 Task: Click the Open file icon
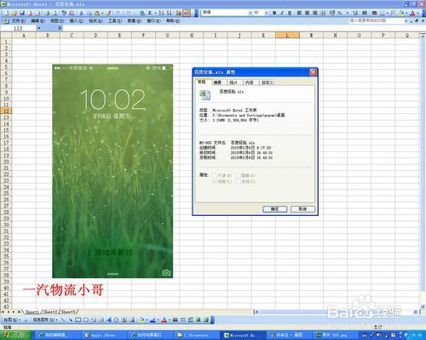(x=14, y=13)
